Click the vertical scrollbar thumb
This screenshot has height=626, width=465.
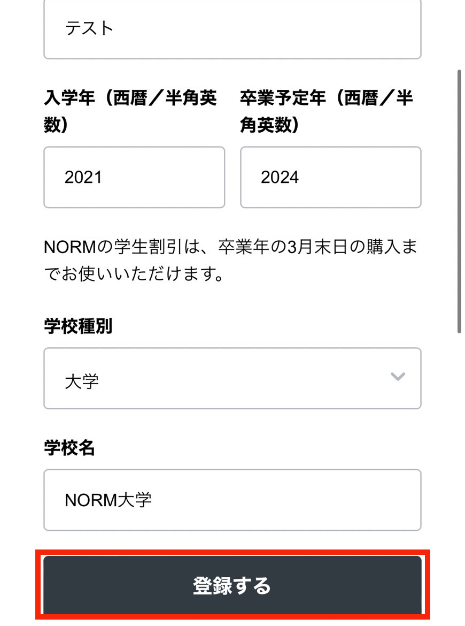pyautogui.click(x=459, y=201)
